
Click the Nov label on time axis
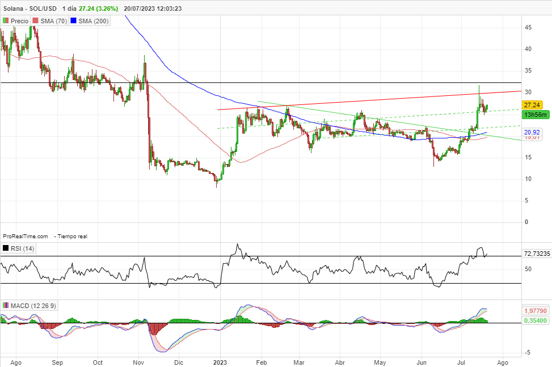point(138,362)
